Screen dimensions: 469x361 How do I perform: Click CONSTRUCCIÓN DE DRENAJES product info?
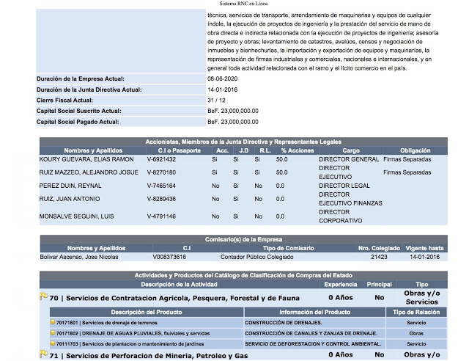point(284,323)
